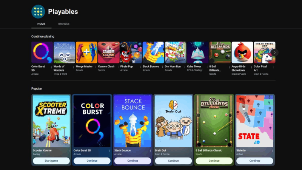Open options menu on State.io card
The height and width of the screenshot is (170, 302).
point(272,150)
